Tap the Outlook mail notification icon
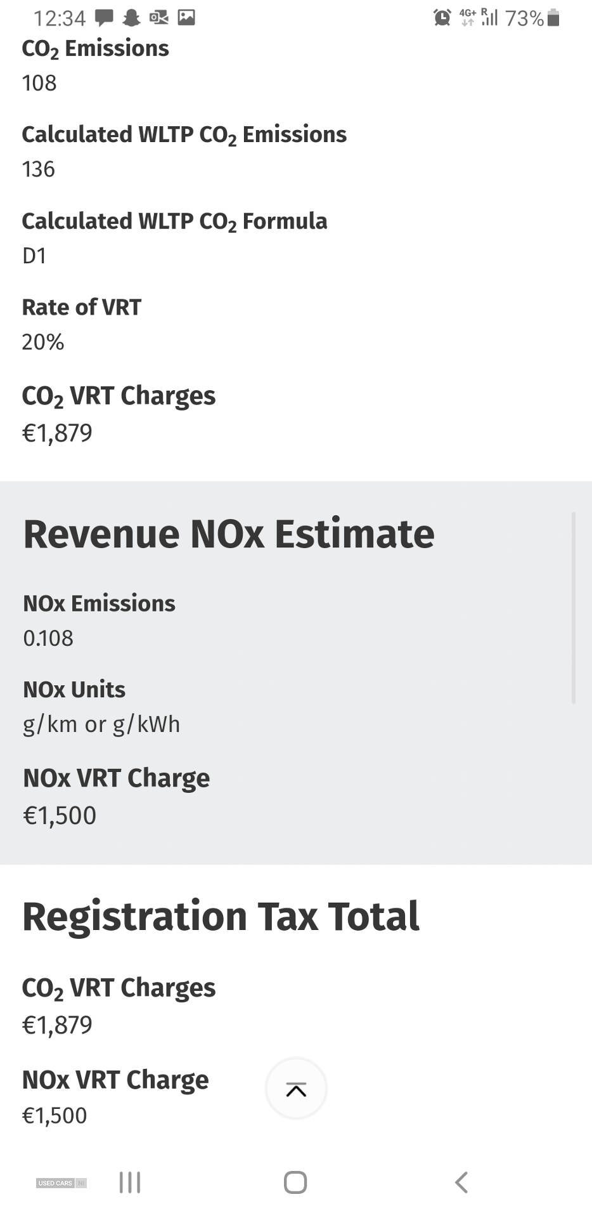 click(x=159, y=18)
